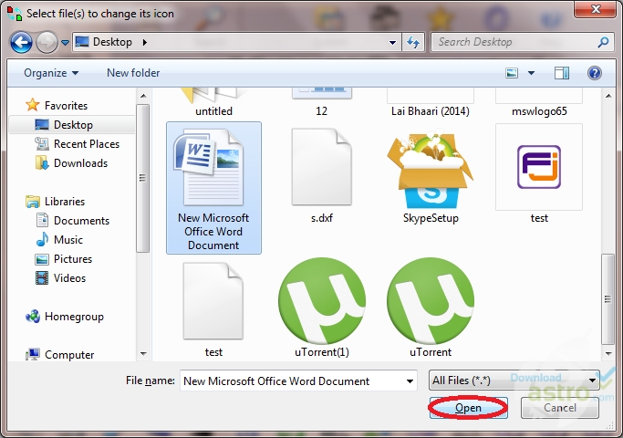
Task: Open the recent locations dropdown arrow
Action: (x=65, y=43)
